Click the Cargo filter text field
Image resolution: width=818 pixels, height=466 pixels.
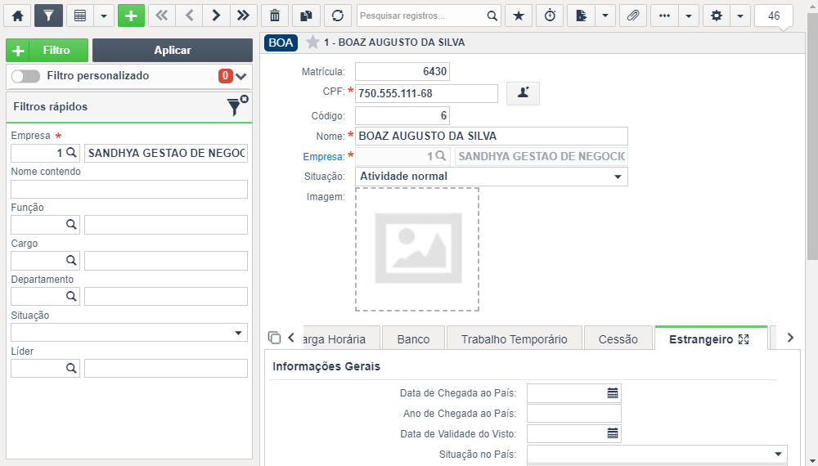tap(166, 261)
